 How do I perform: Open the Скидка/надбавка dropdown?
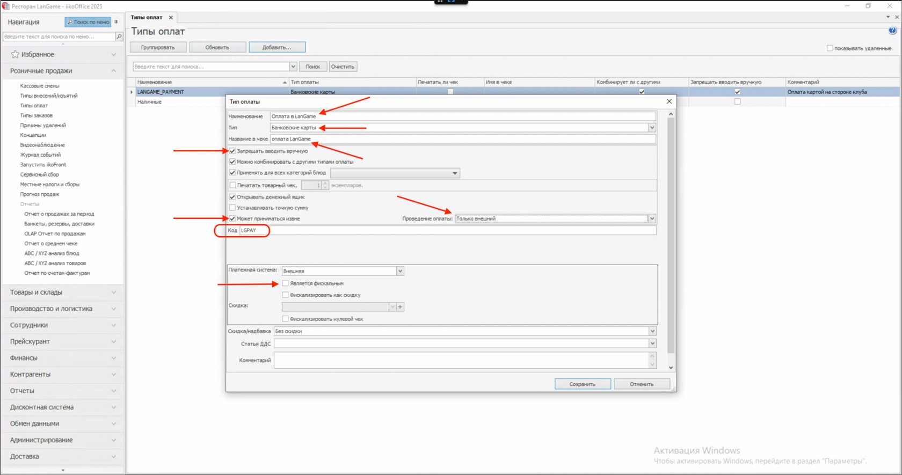(652, 331)
